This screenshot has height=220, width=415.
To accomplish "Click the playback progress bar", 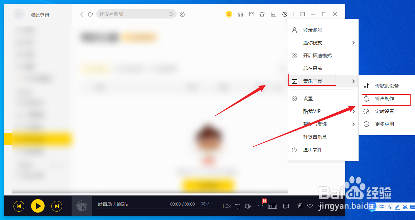I will click(155, 209).
